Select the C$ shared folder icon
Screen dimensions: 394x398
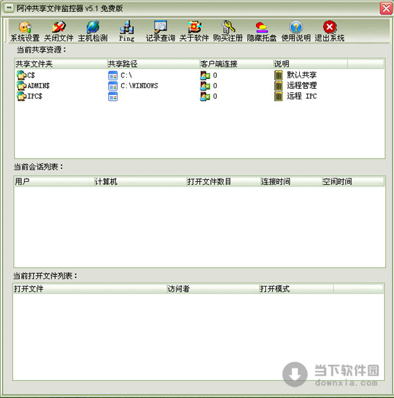point(22,75)
